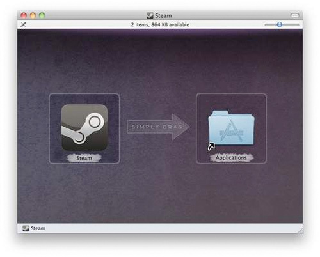This screenshot has width=320, height=257.
Task: Select the Applications folder shortcut icon
Action: click(x=232, y=128)
